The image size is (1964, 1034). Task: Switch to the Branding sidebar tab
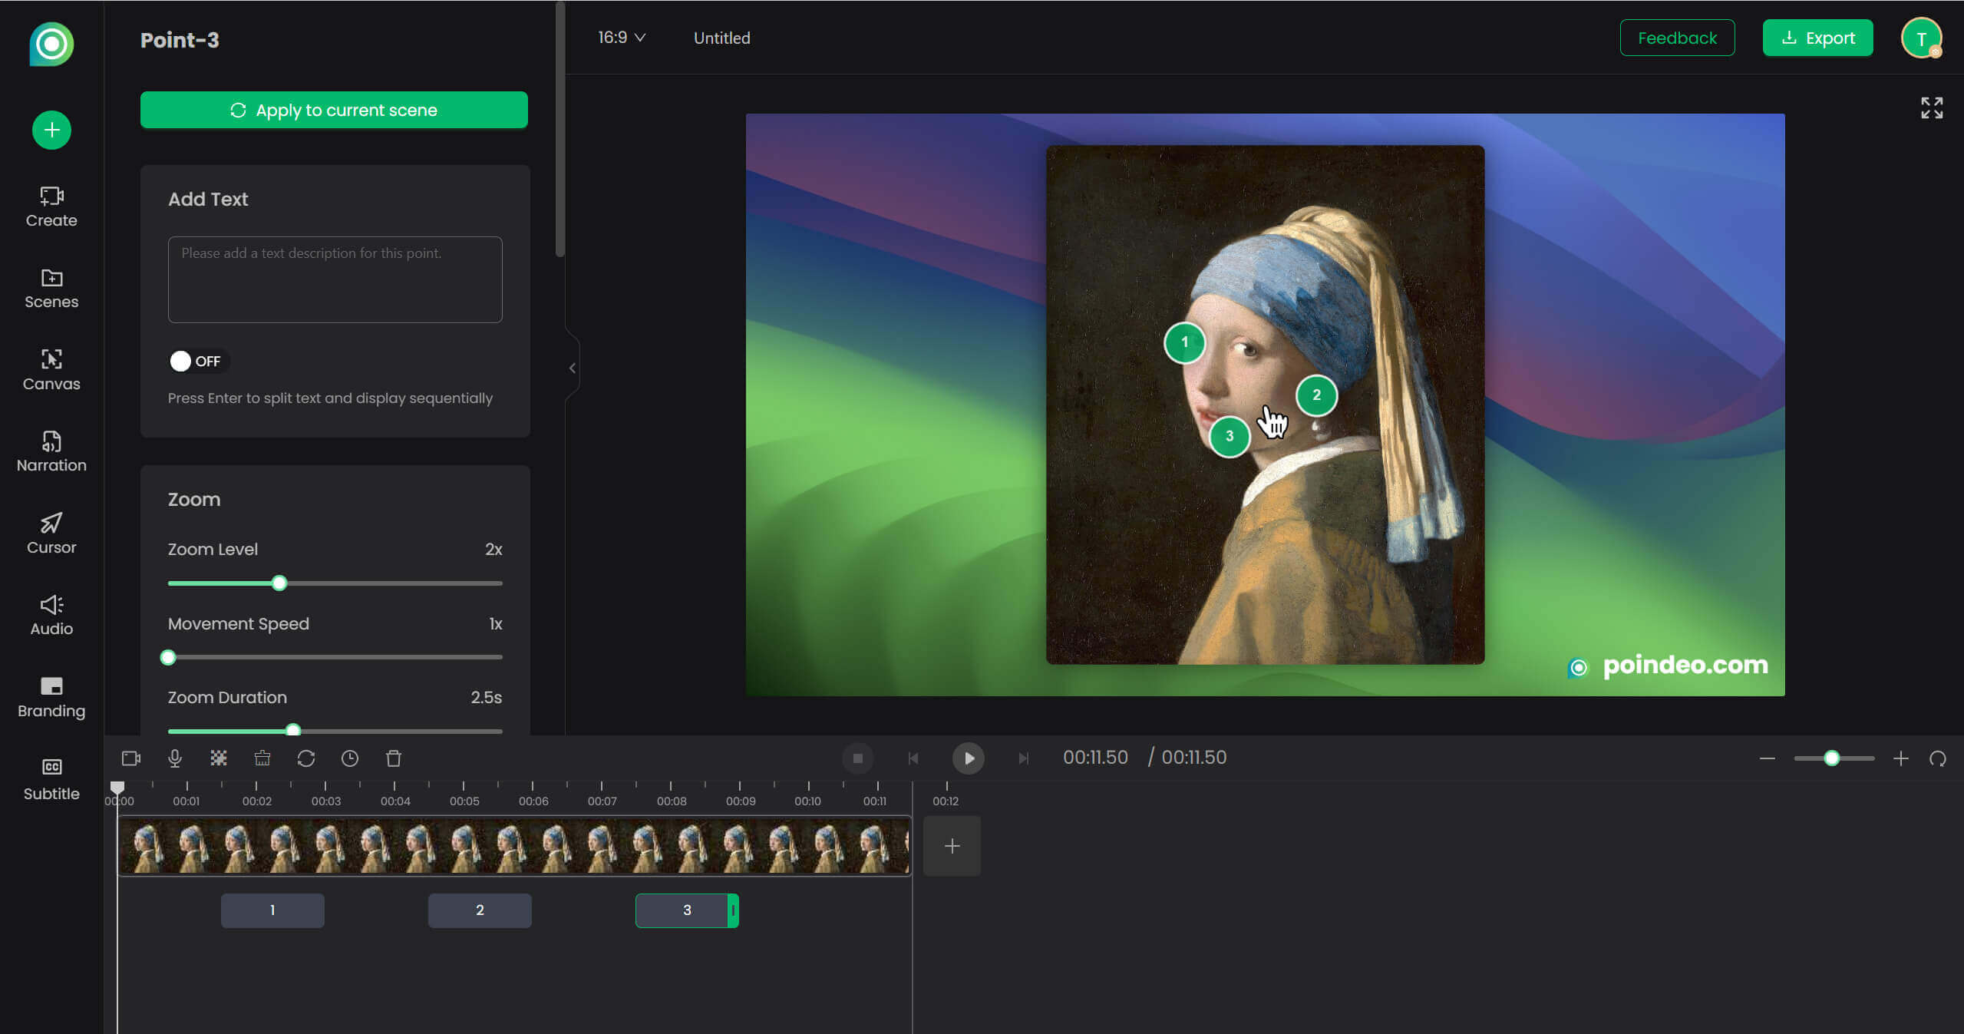[x=51, y=697]
